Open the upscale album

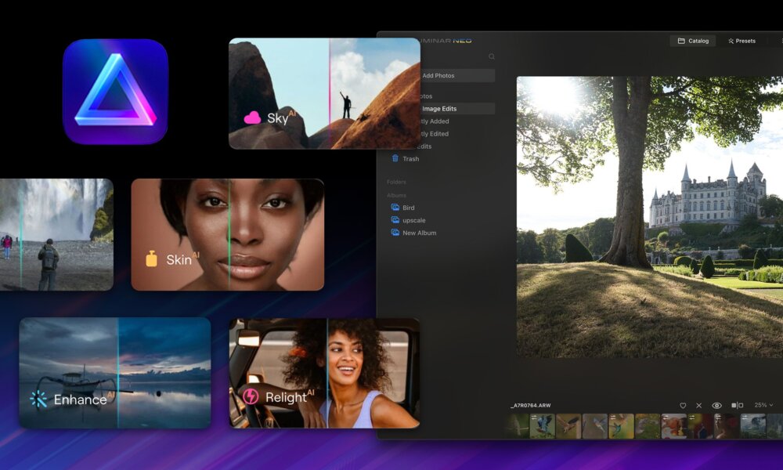coord(408,220)
